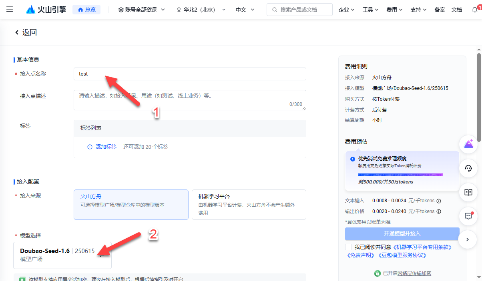Select the 火山方舟 access source card
The width and height of the screenshot is (482, 281).
131,205
